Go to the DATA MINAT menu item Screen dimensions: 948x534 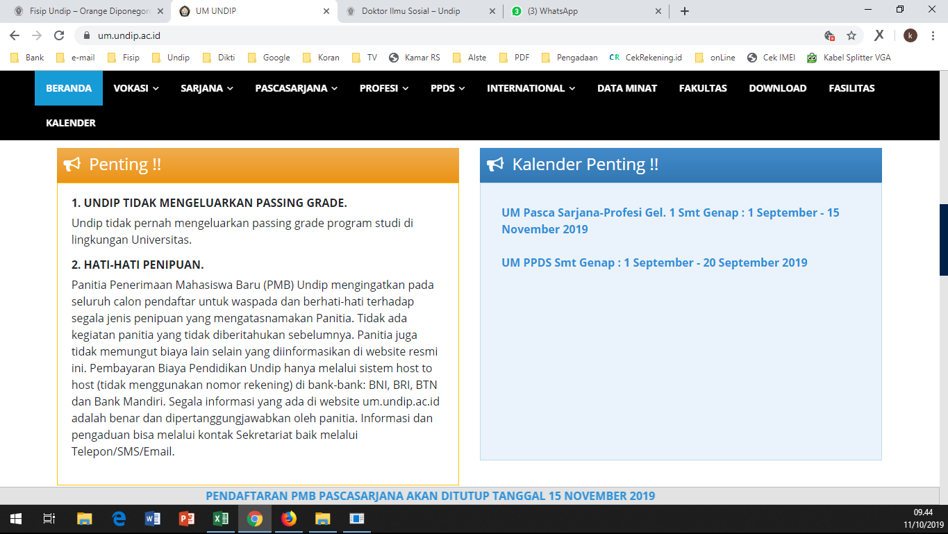tap(626, 88)
